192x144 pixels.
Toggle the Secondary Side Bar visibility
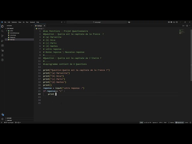point(177,22)
